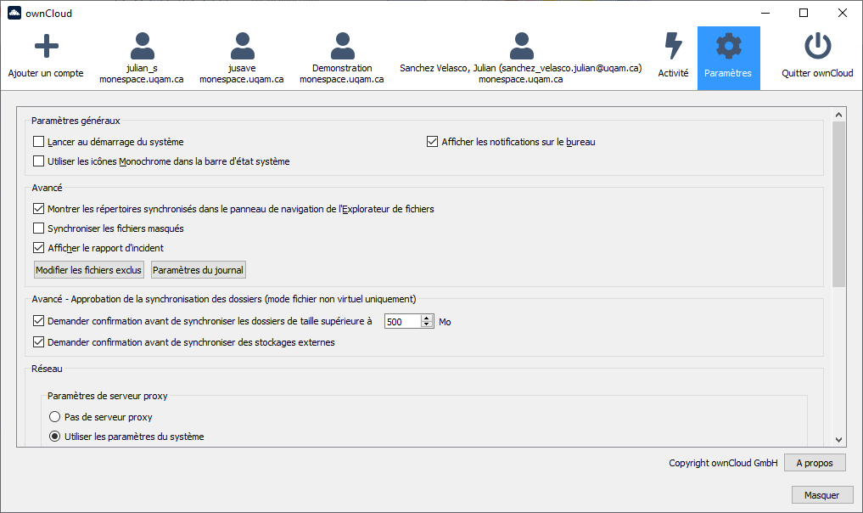The width and height of the screenshot is (863, 513).
Task: Click the ownCloud logo in title bar
Action: [x=14, y=13]
